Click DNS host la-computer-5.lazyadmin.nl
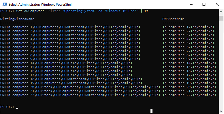This screenshot has height=114, width=224. pos(189,43)
